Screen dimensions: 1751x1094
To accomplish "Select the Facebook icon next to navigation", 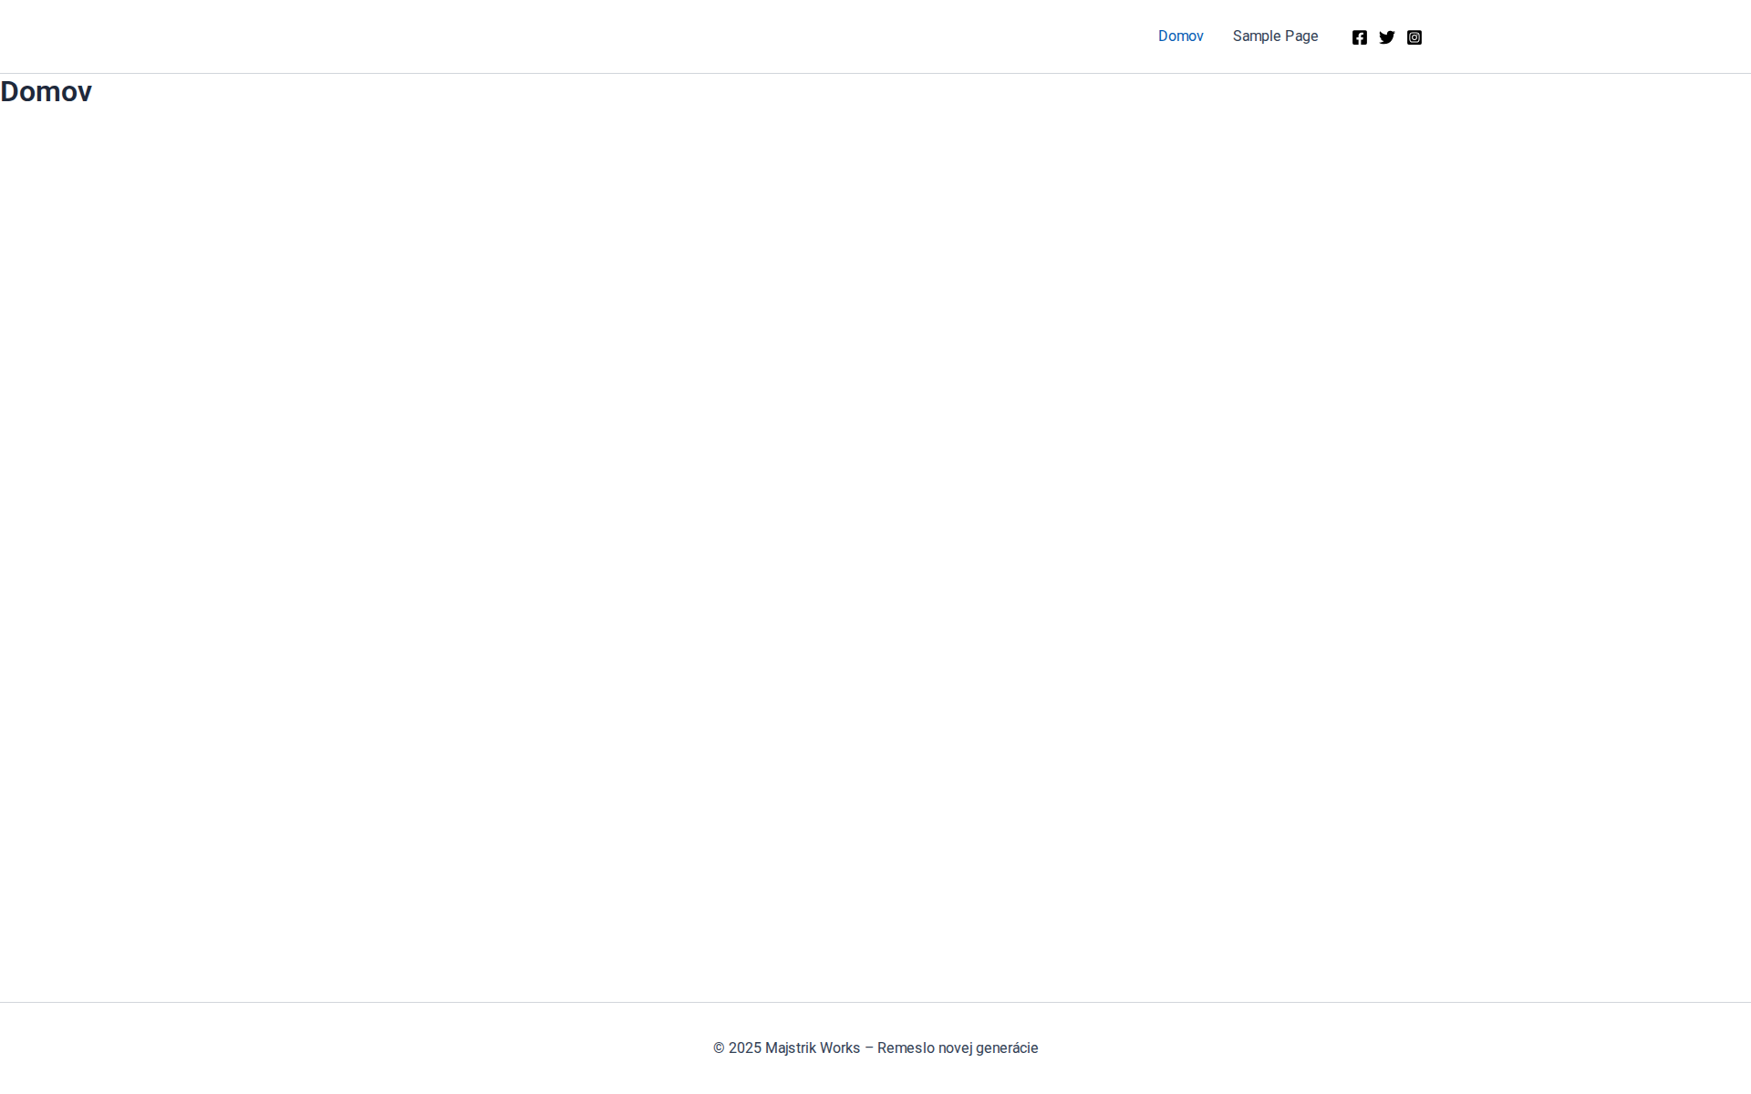I will (x=1360, y=36).
